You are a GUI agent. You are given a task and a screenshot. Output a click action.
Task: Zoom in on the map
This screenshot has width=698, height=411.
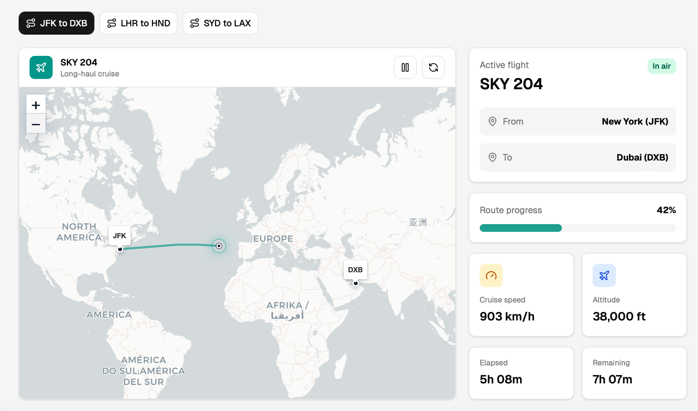pyautogui.click(x=36, y=105)
